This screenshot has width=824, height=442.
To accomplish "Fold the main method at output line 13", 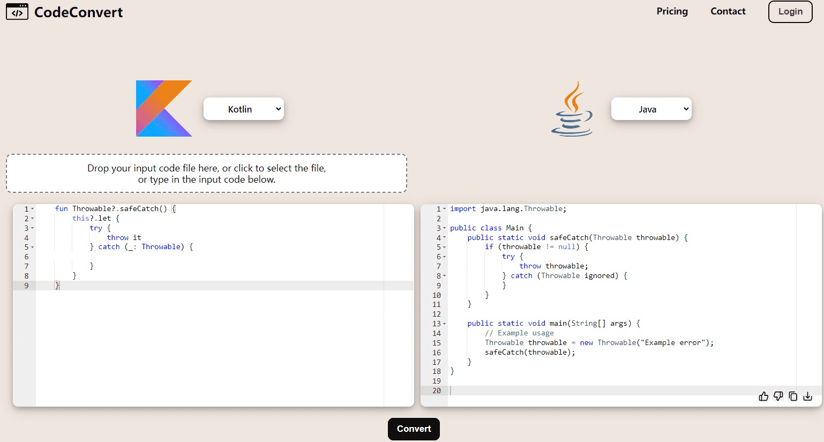I will tap(444, 324).
